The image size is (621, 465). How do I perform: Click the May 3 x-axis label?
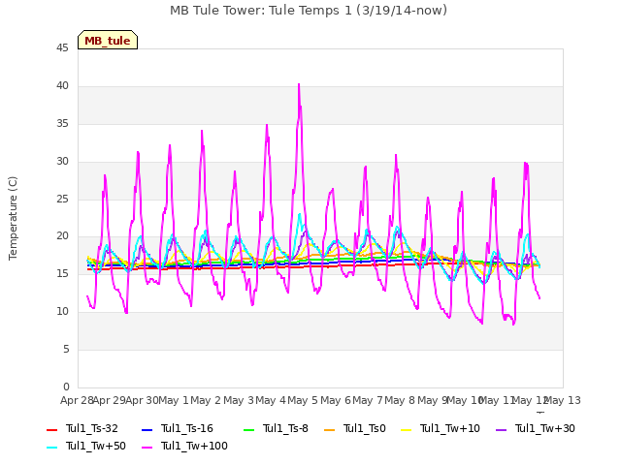[x=239, y=400]
